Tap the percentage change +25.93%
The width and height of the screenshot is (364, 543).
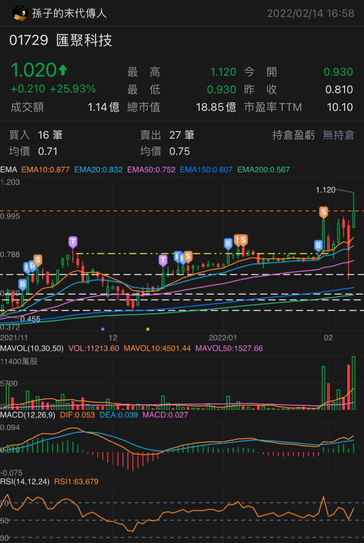[x=73, y=89]
